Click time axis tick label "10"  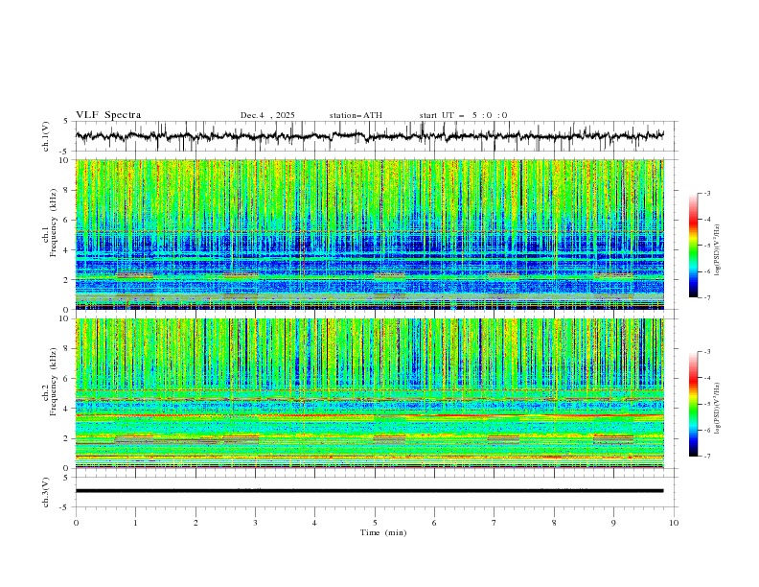click(674, 523)
